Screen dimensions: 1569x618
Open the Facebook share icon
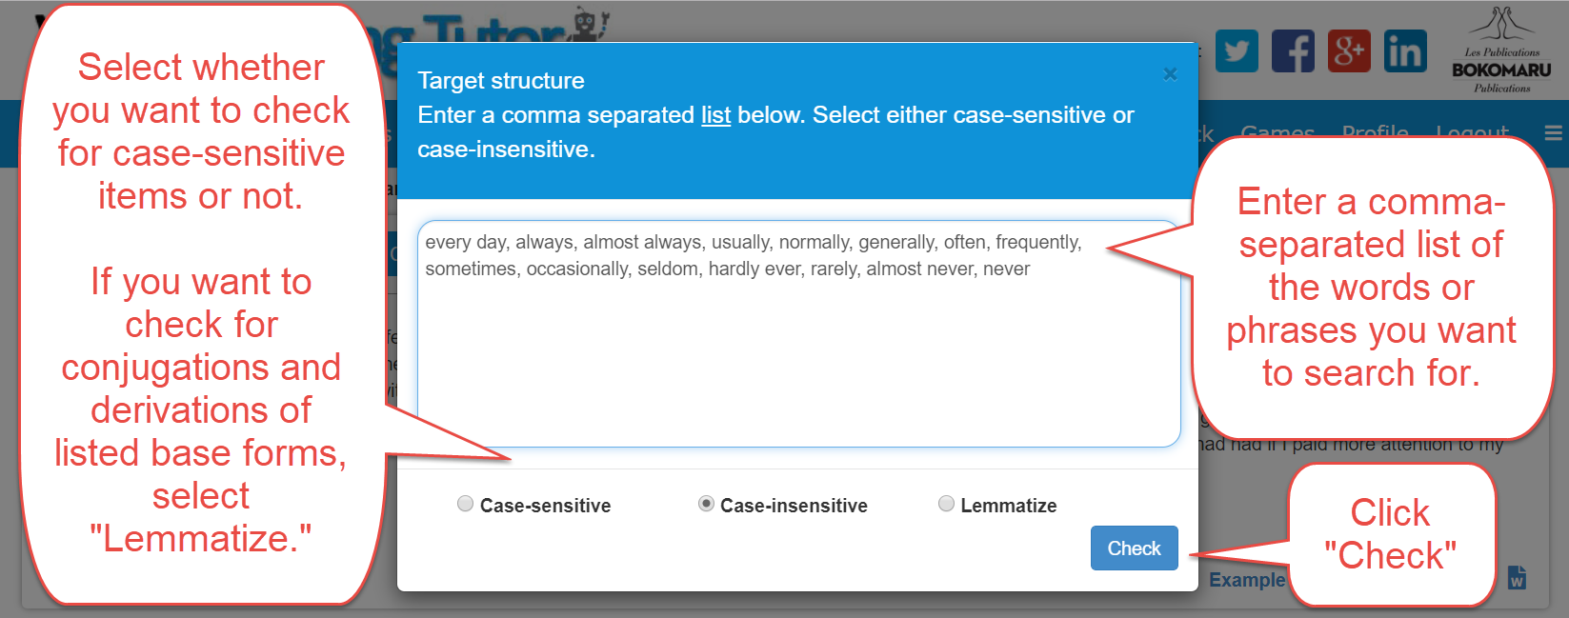[x=1293, y=51]
